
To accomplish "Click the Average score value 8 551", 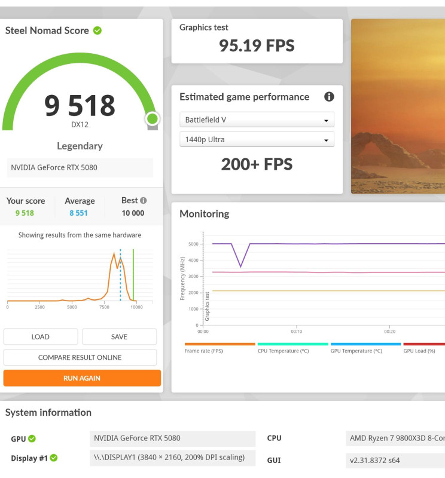I will tap(78, 213).
